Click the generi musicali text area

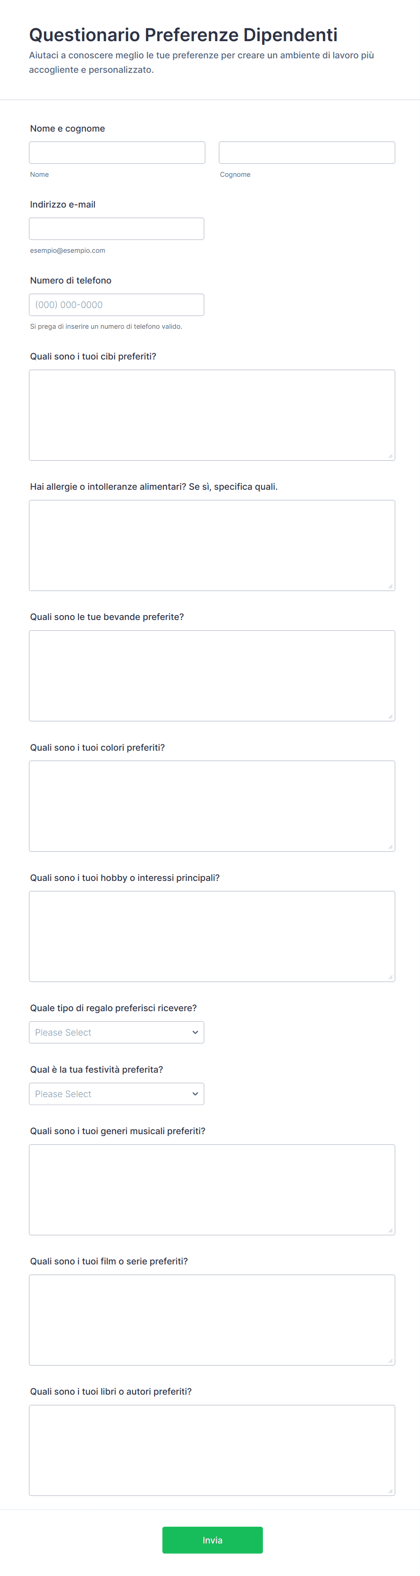point(211,1189)
